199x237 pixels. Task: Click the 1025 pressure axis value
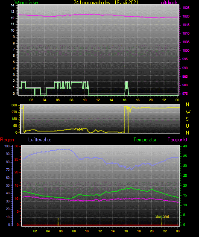186,8
